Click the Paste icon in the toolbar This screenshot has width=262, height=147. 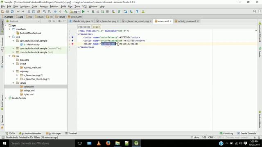click(x=38, y=11)
